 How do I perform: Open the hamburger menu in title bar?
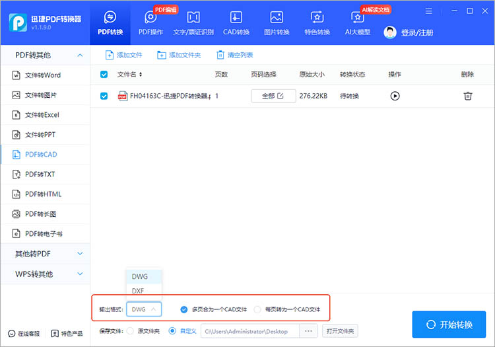[x=429, y=11]
